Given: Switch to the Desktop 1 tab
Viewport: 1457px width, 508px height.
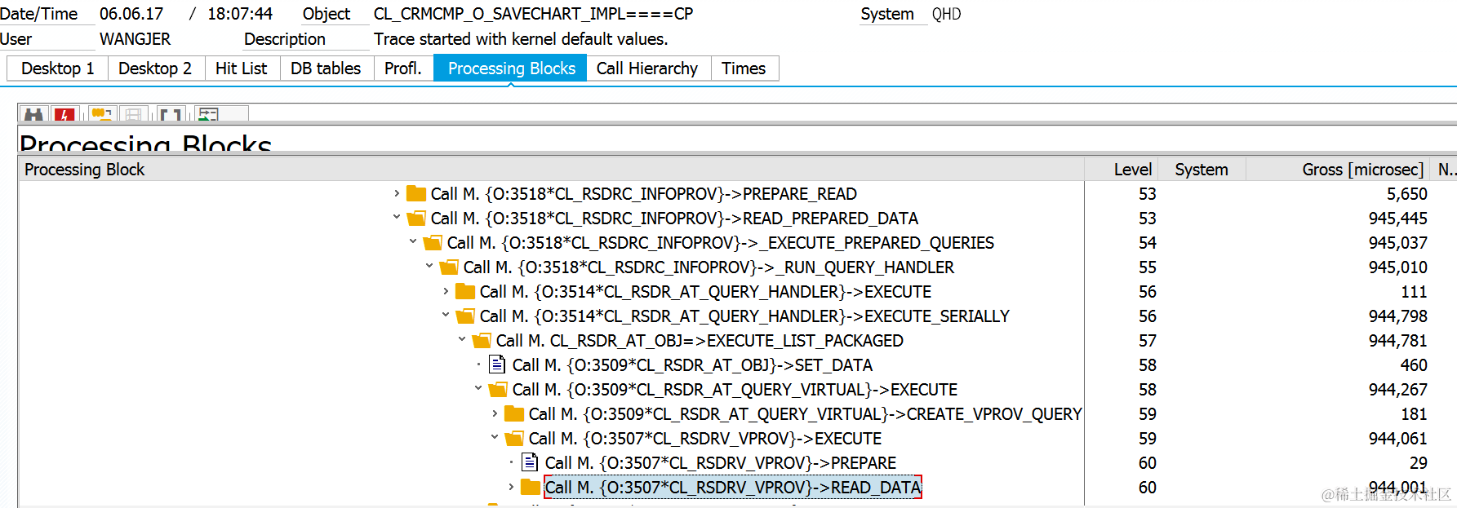Looking at the screenshot, I should [57, 68].
